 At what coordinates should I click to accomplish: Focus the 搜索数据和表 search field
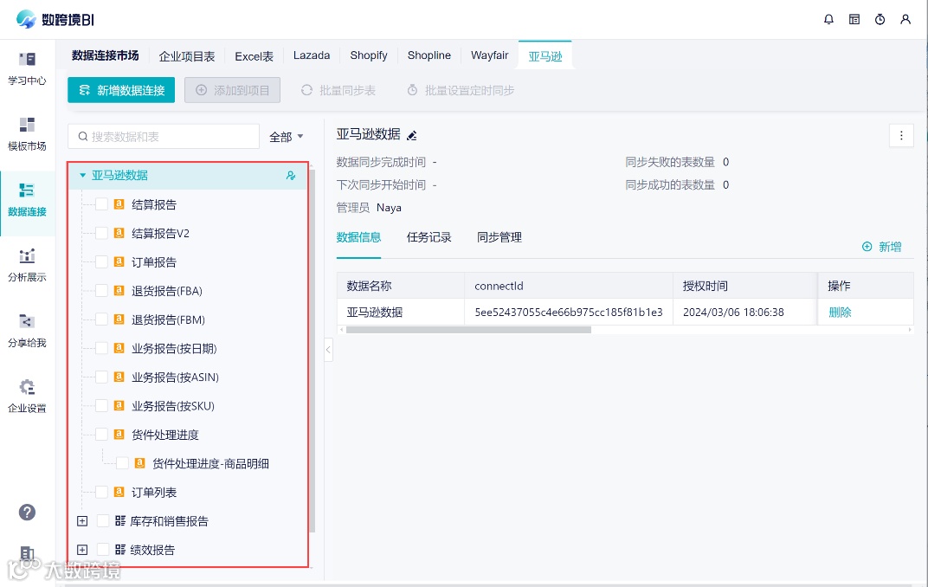pos(164,137)
